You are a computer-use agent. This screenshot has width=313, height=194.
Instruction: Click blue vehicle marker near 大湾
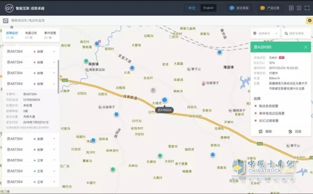[x=132, y=68]
